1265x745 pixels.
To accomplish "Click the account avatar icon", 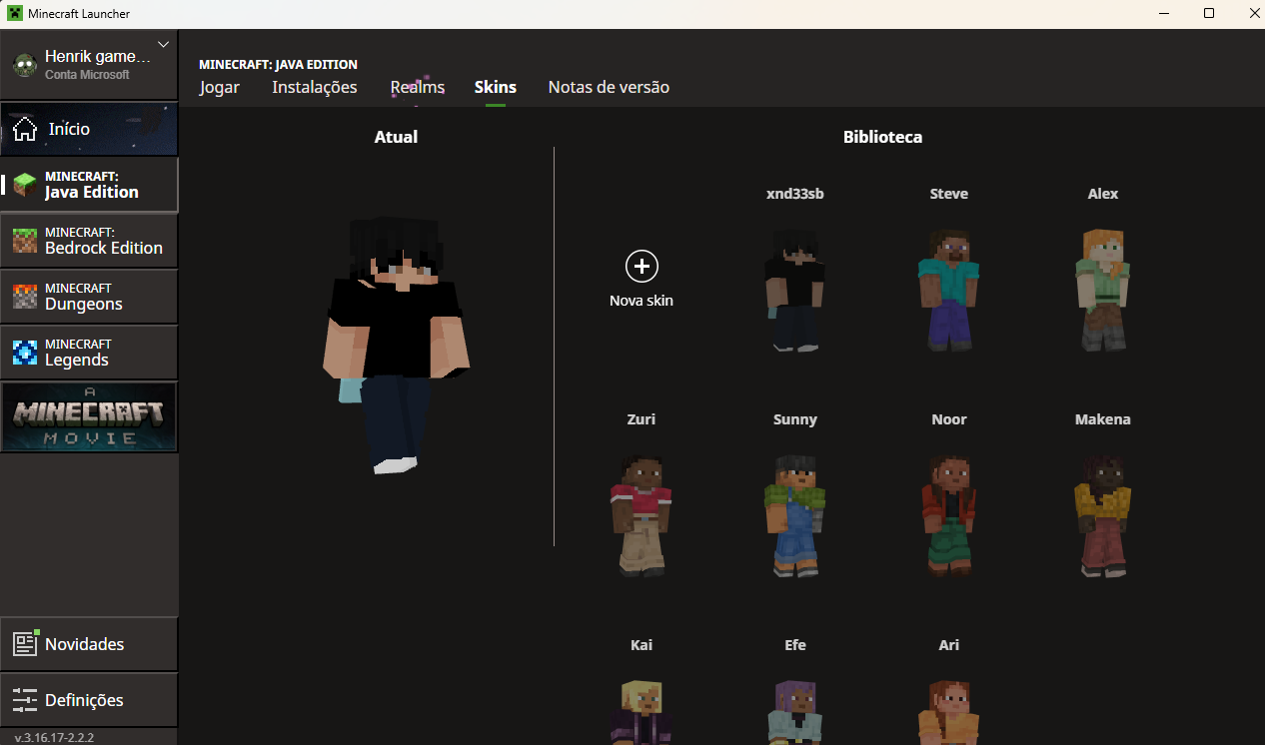I will point(25,65).
